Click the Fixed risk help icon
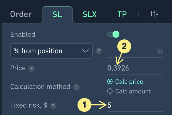Image resolution: width=172 pixels, height=115 pixels. (x=53, y=106)
